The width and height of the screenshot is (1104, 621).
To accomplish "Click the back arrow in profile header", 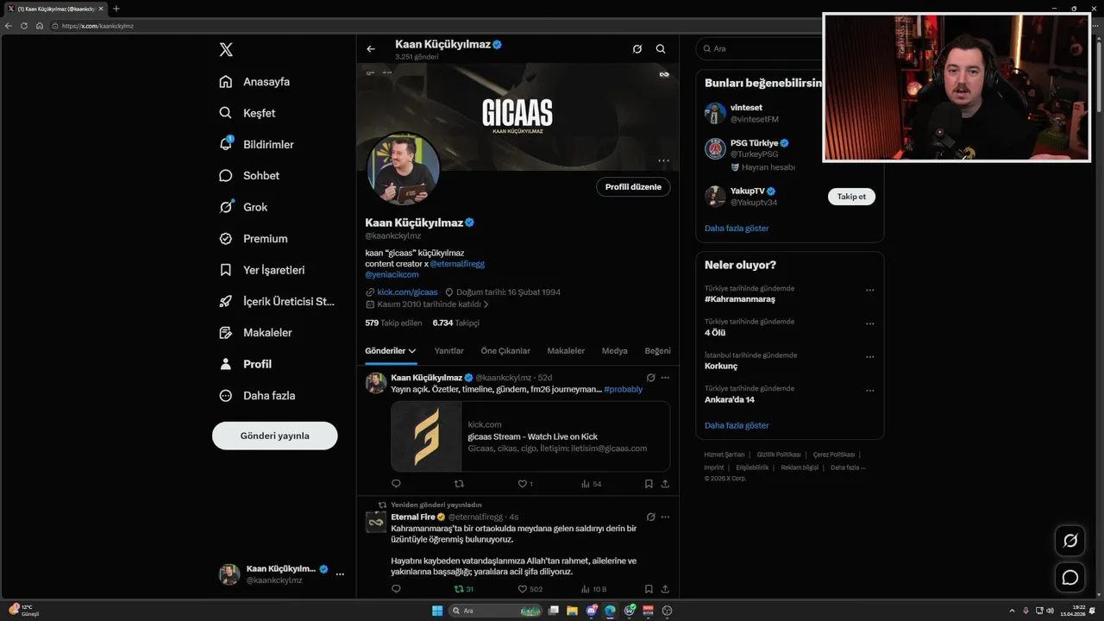I will (x=371, y=49).
